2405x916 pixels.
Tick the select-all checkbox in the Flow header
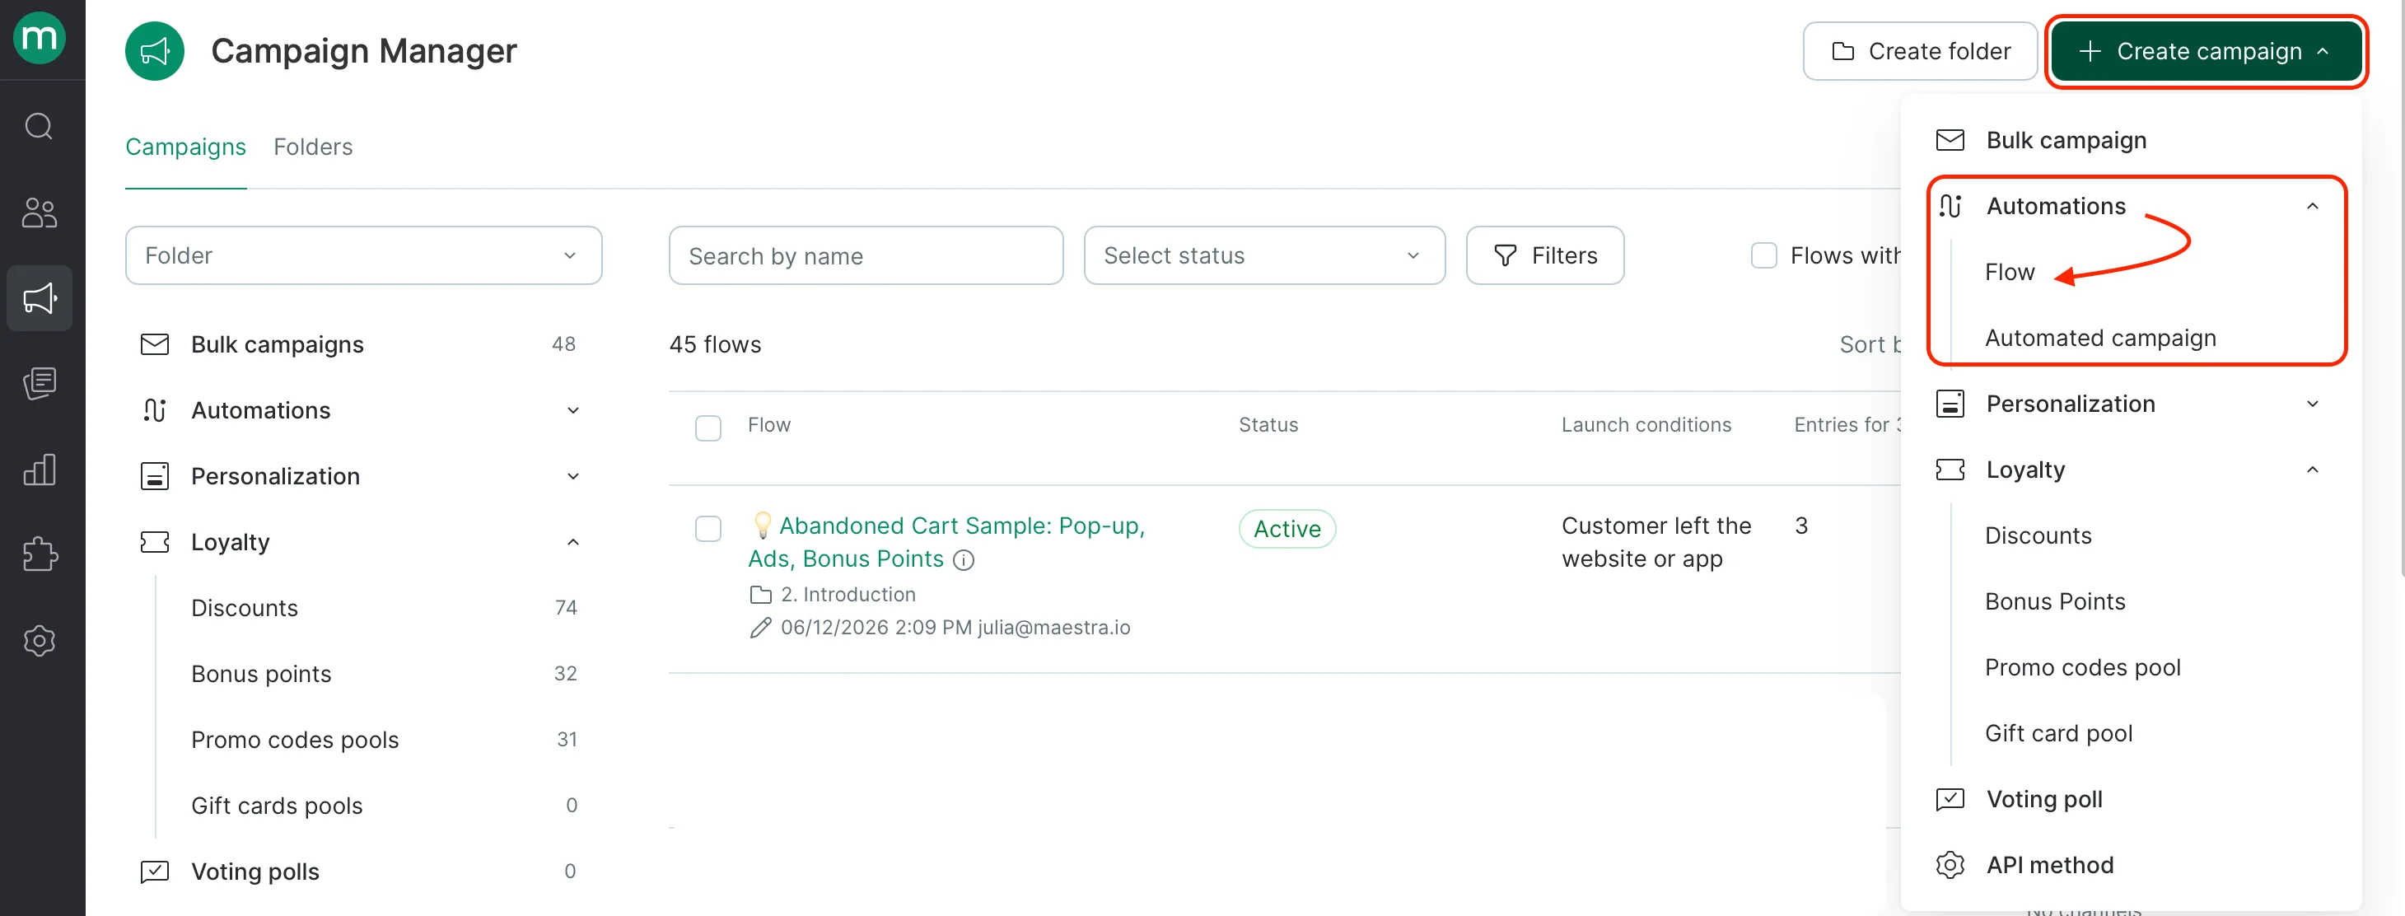[x=708, y=428]
